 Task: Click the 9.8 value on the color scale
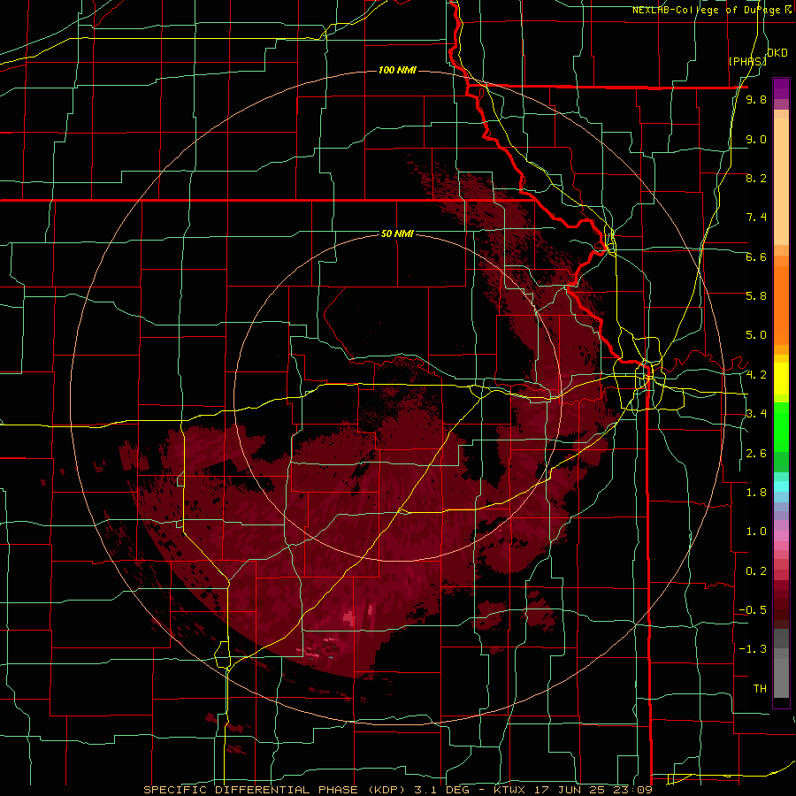tap(756, 99)
